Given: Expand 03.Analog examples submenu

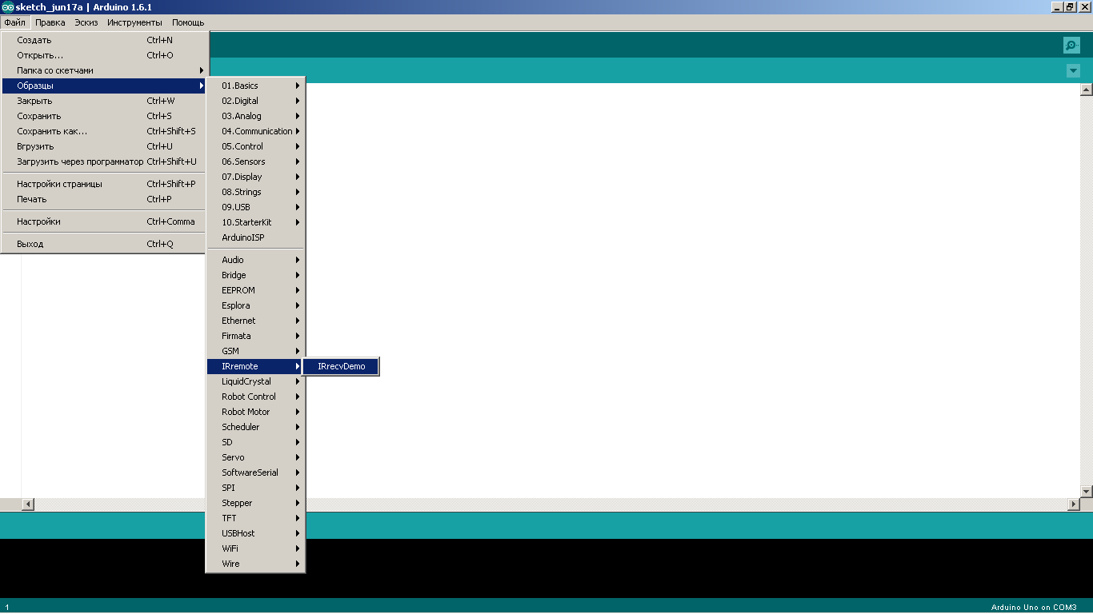Looking at the screenshot, I should [255, 116].
